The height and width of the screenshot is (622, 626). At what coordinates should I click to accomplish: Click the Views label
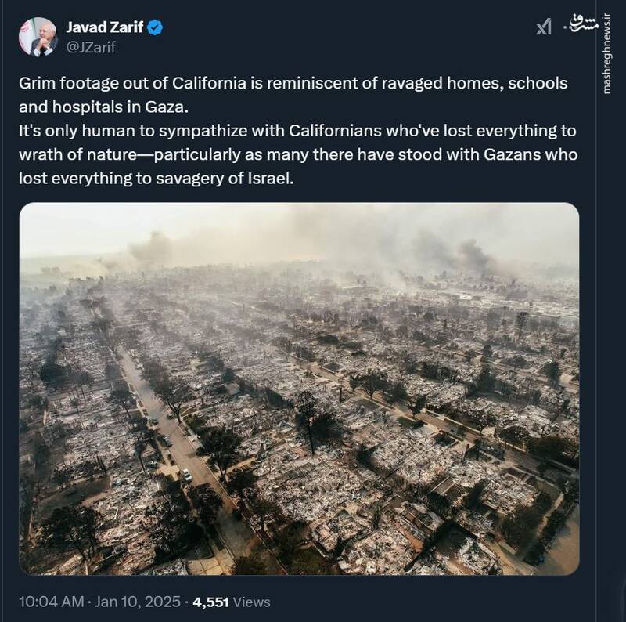(x=252, y=602)
